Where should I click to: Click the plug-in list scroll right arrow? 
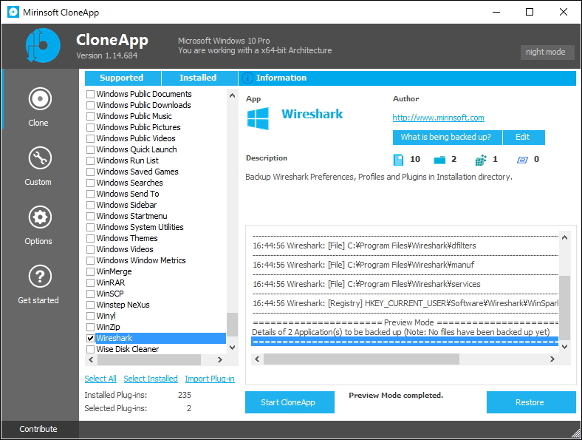click(220, 359)
